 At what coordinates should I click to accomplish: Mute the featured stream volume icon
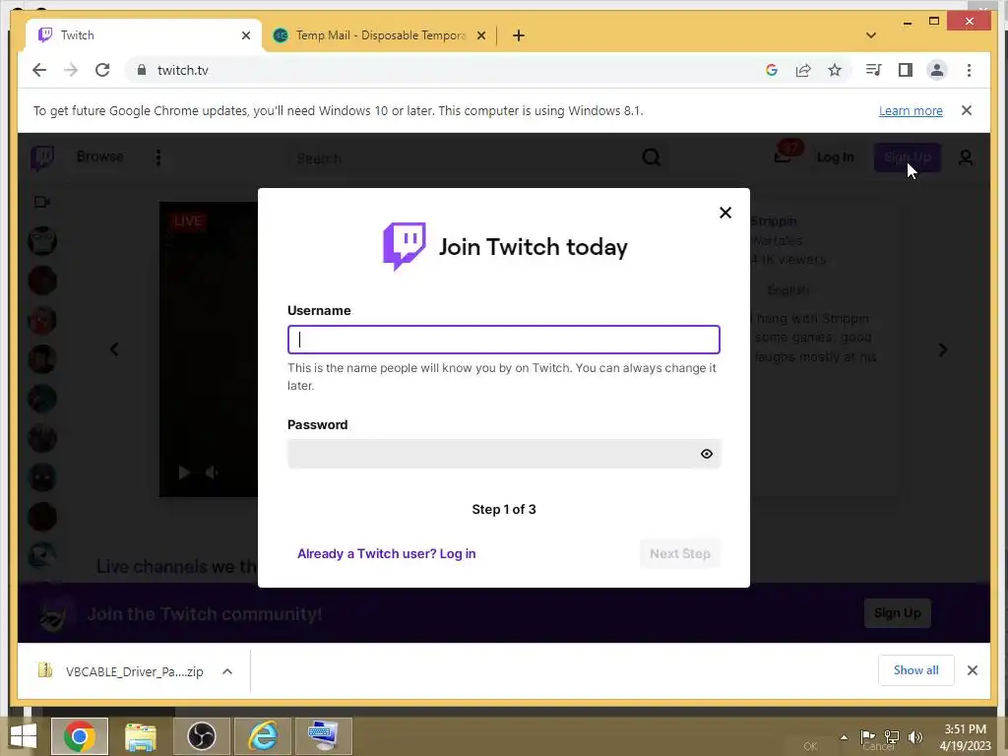(x=212, y=473)
